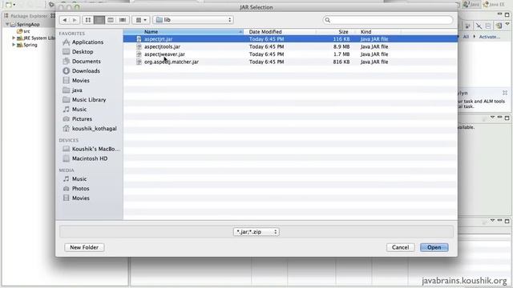Switch to the Java EE perspective

pos(494,4)
